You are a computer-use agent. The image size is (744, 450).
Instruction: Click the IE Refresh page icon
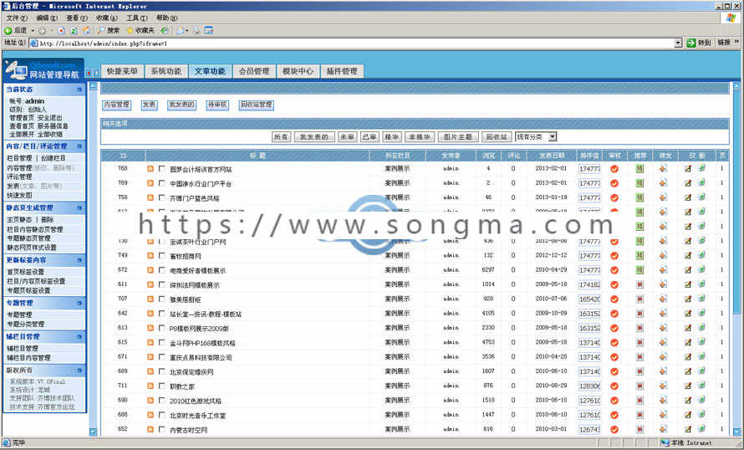click(74, 30)
